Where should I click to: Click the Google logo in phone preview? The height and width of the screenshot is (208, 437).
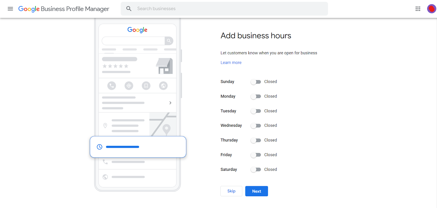[x=137, y=30]
